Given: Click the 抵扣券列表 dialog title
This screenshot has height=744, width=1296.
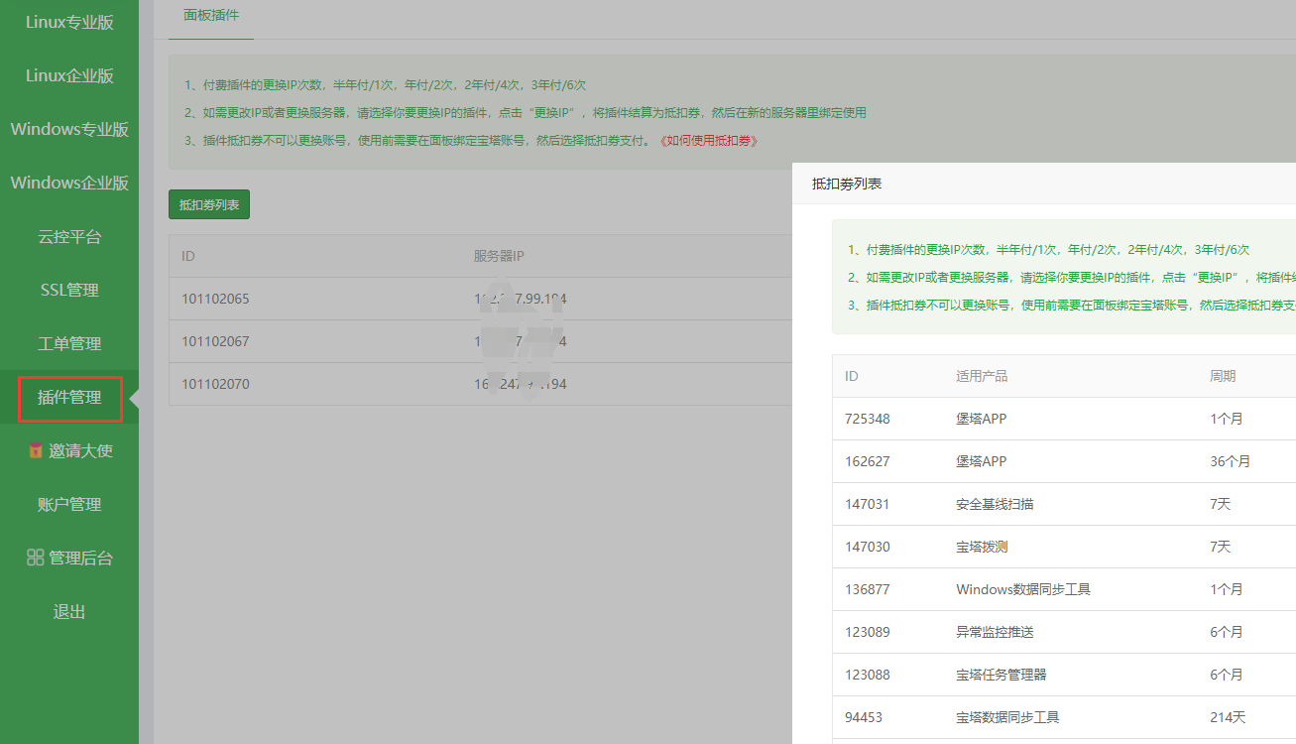Looking at the screenshot, I should [x=847, y=184].
